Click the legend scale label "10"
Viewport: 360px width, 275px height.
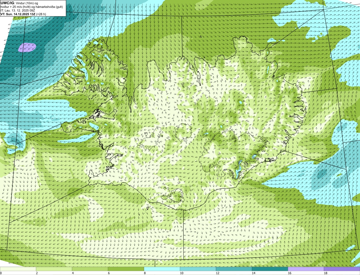click(x=182, y=273)
